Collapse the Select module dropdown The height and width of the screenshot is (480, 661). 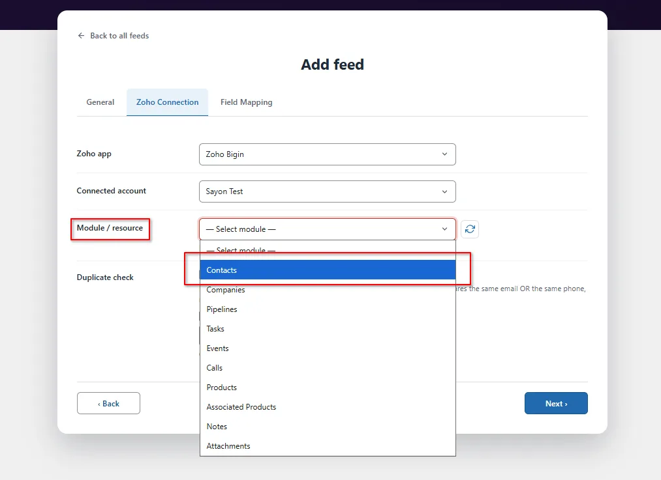pyautogui.click(x=328, y=229)
